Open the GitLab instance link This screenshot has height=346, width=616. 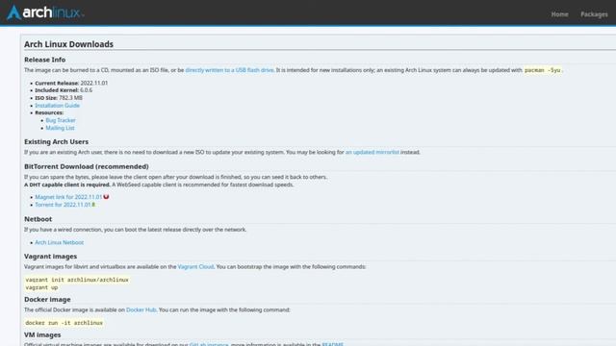click(209, 344)
